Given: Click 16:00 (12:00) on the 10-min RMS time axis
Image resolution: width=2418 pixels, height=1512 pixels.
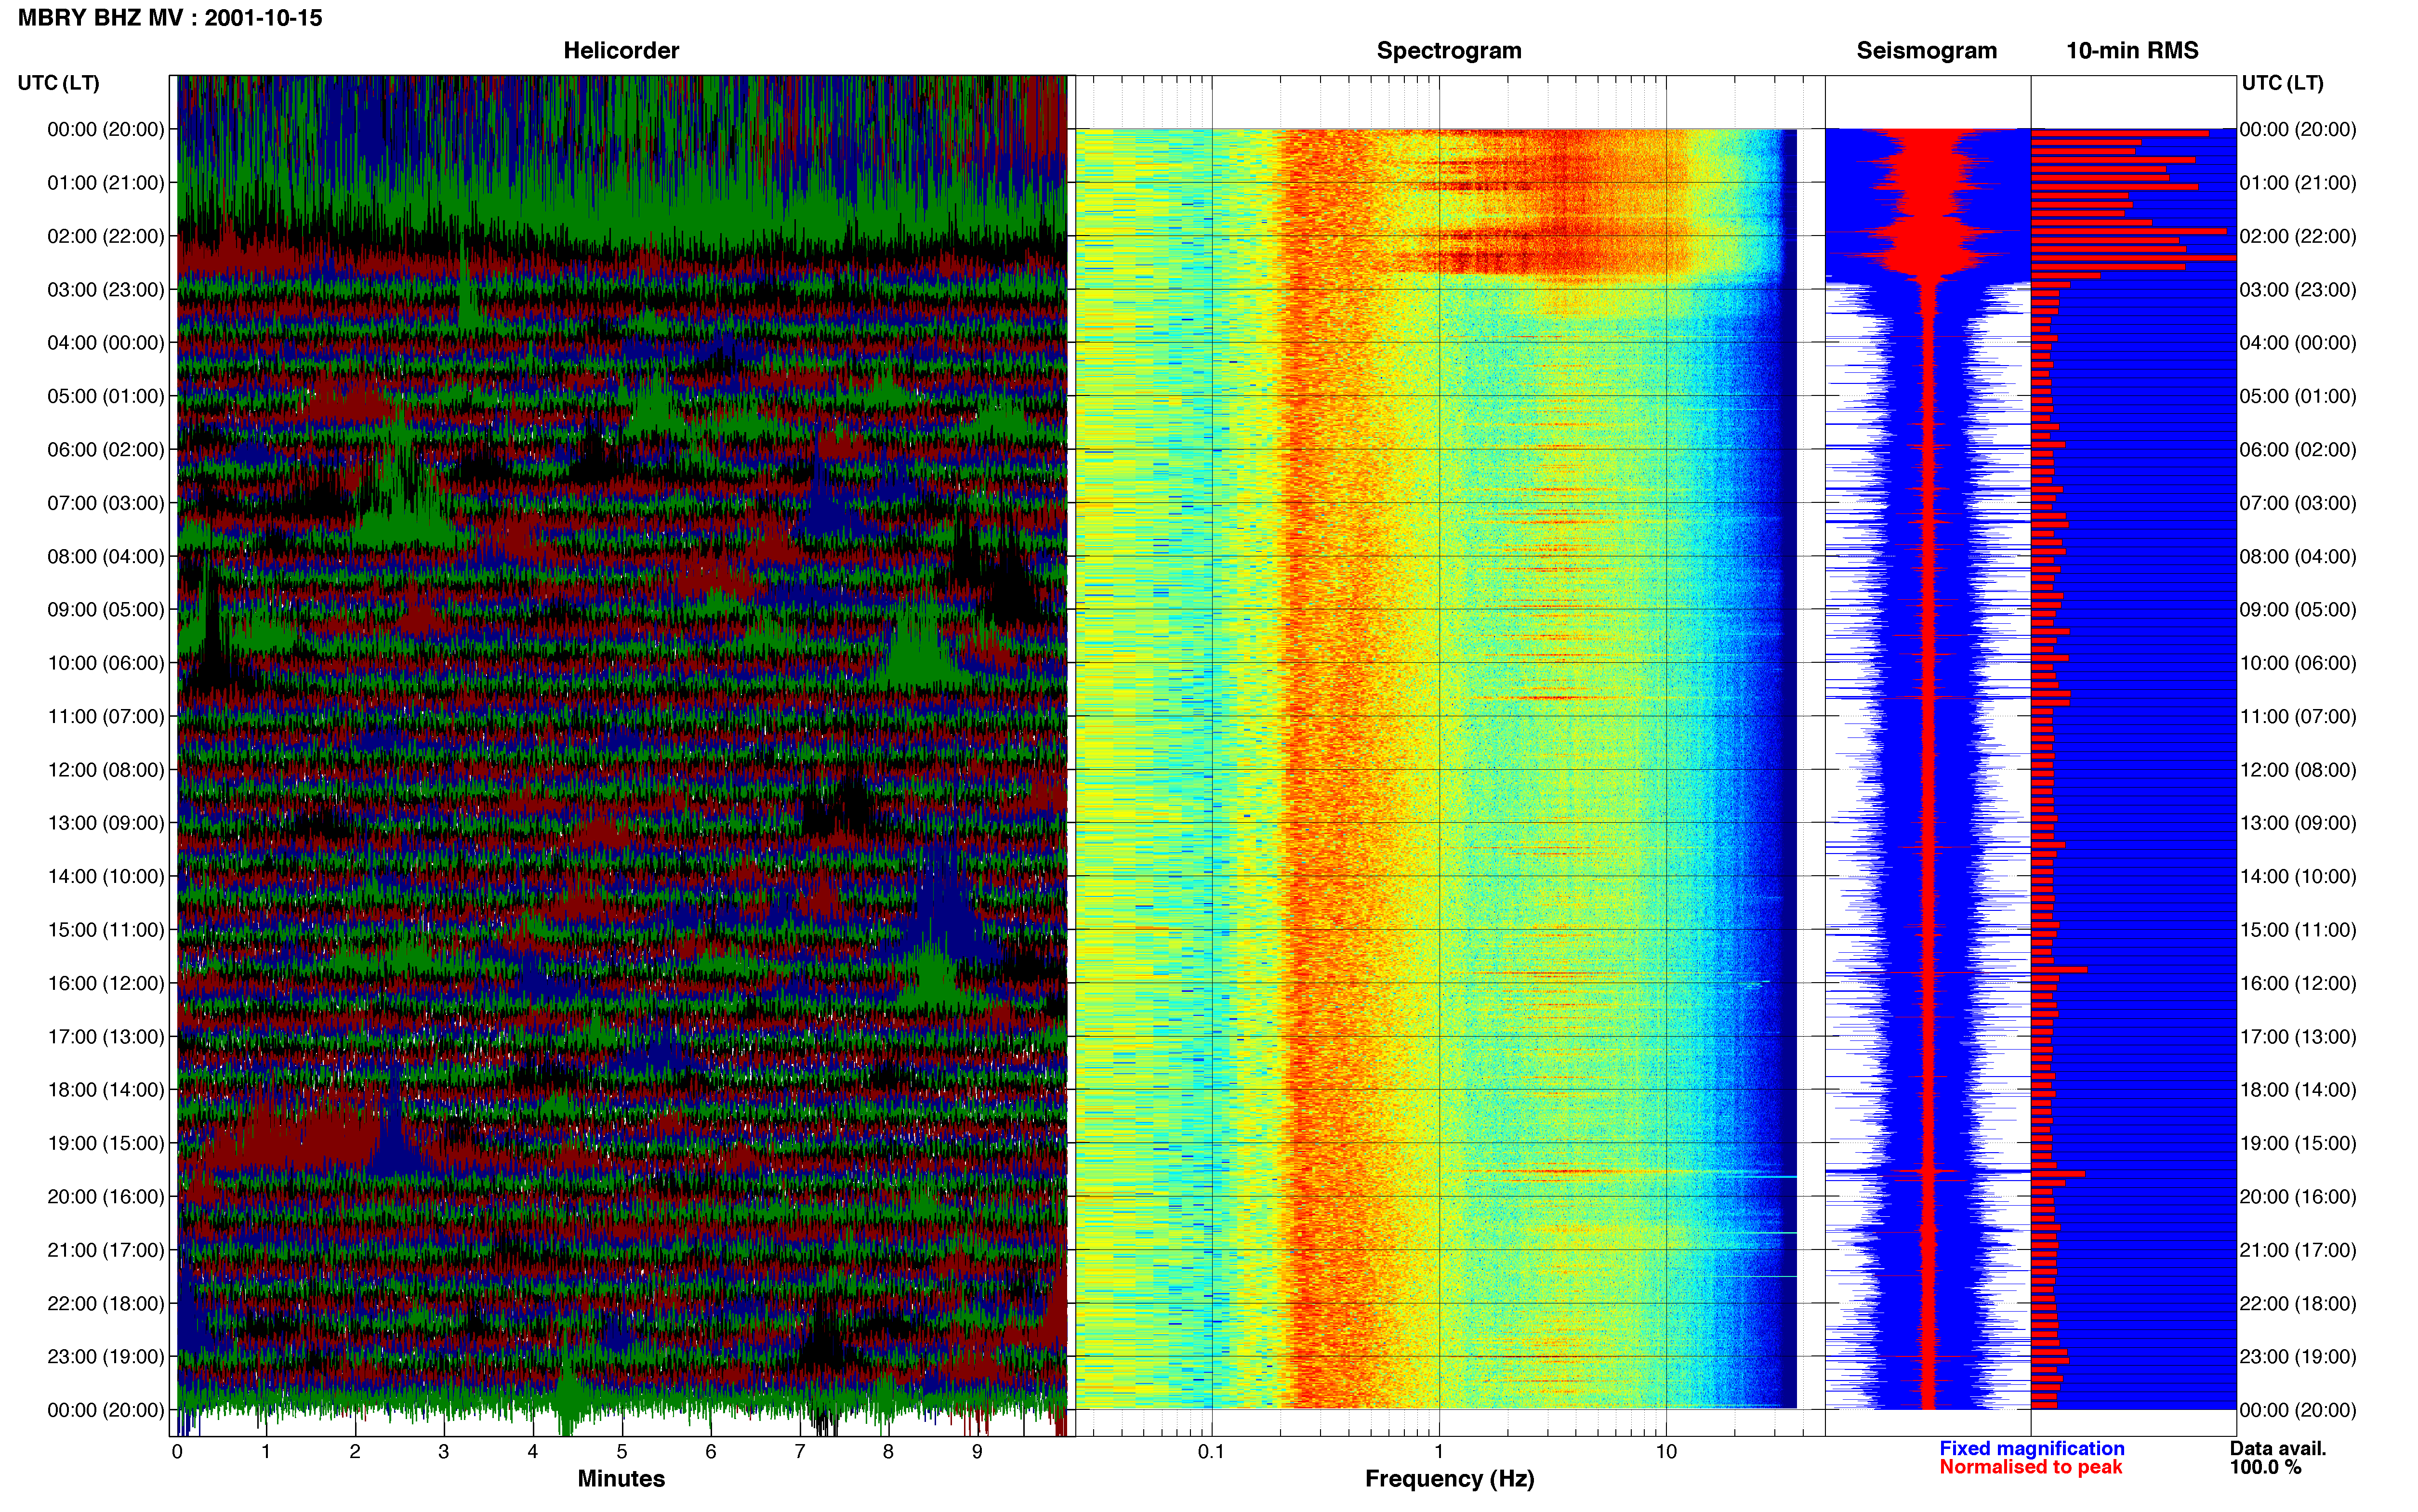Looking at the screenshot, I should point(2298,983).
